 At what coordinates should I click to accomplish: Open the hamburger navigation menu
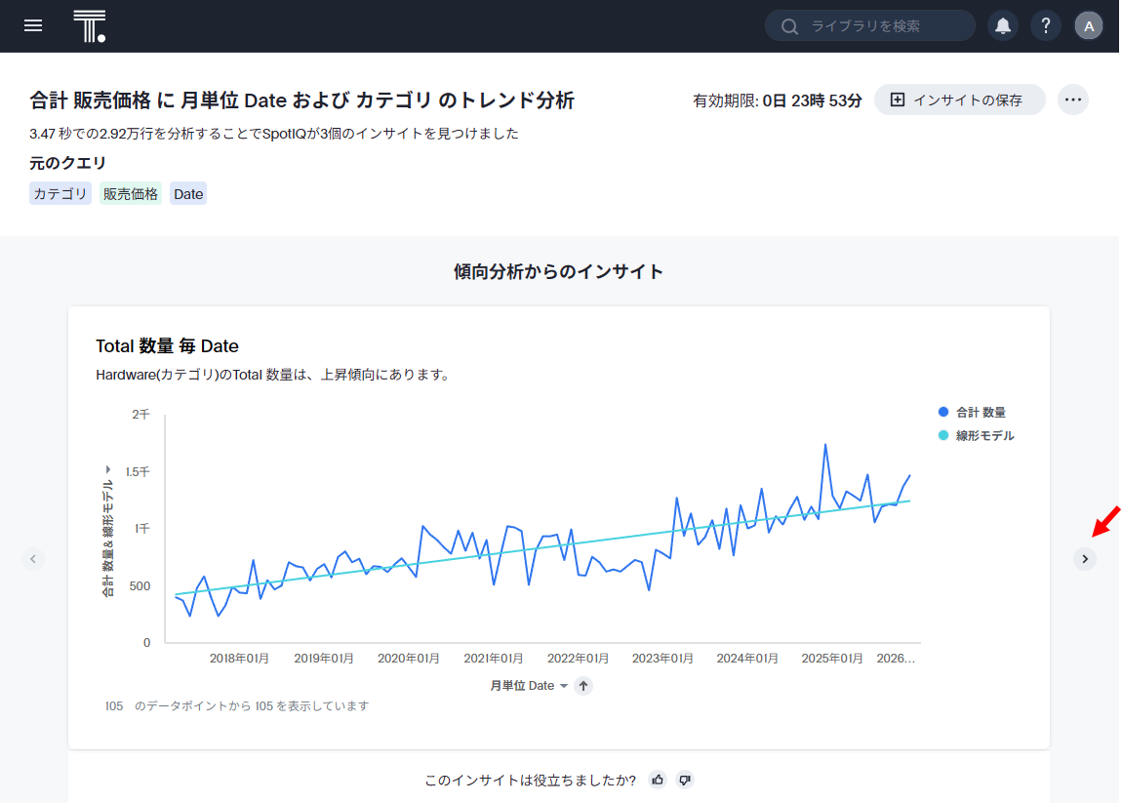click(33, 26)
